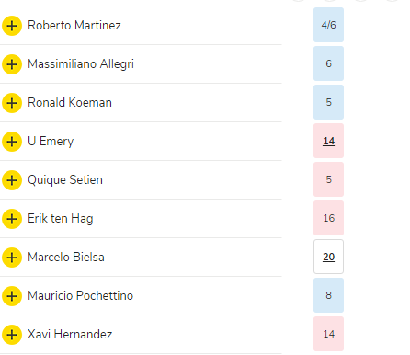This screenshot has width=410, height=355.
Task: Expand Mauricio Pochettino plus icon
Action: [12, 296]
